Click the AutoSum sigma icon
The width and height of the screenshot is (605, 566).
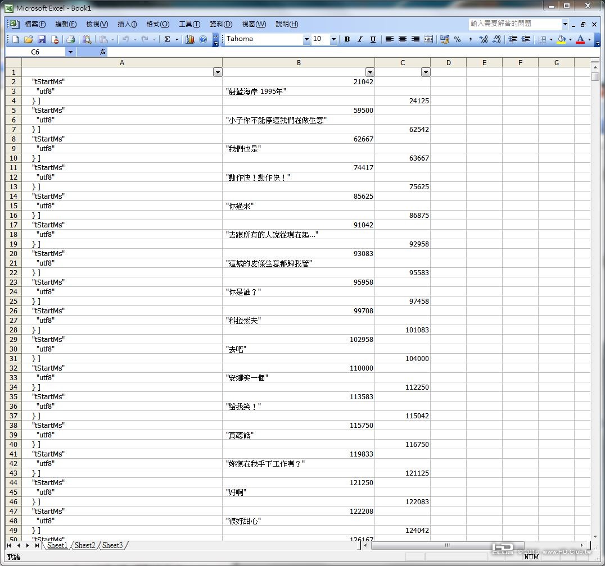(x=168, y=39)
